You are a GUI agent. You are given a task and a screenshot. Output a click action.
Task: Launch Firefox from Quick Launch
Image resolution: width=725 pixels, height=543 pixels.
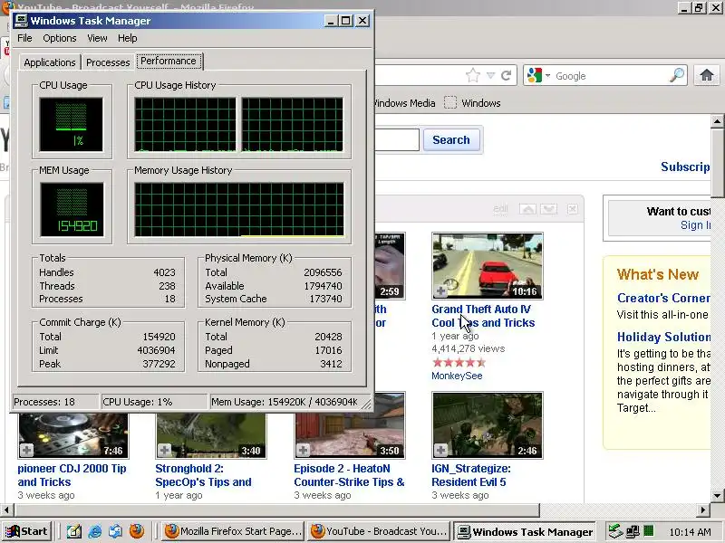tap(137, 531)
